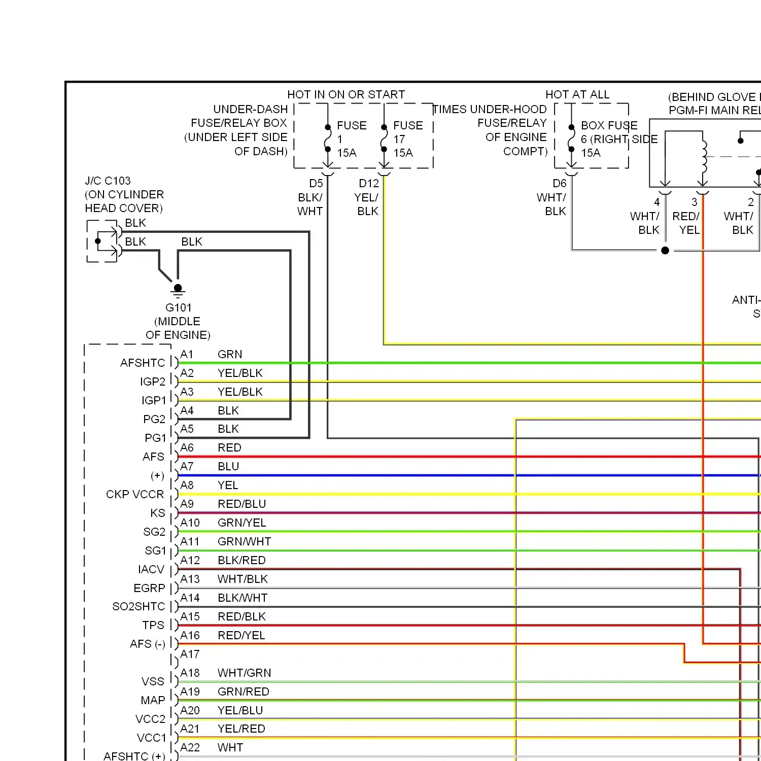Click the G101 ground symbol
The width and height of the screenshot is (761, 761).
tap(178, 291)
